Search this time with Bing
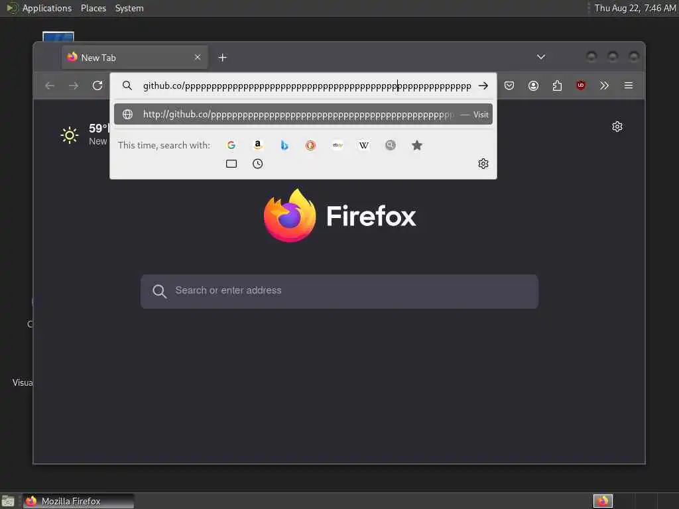 [284, 145]
